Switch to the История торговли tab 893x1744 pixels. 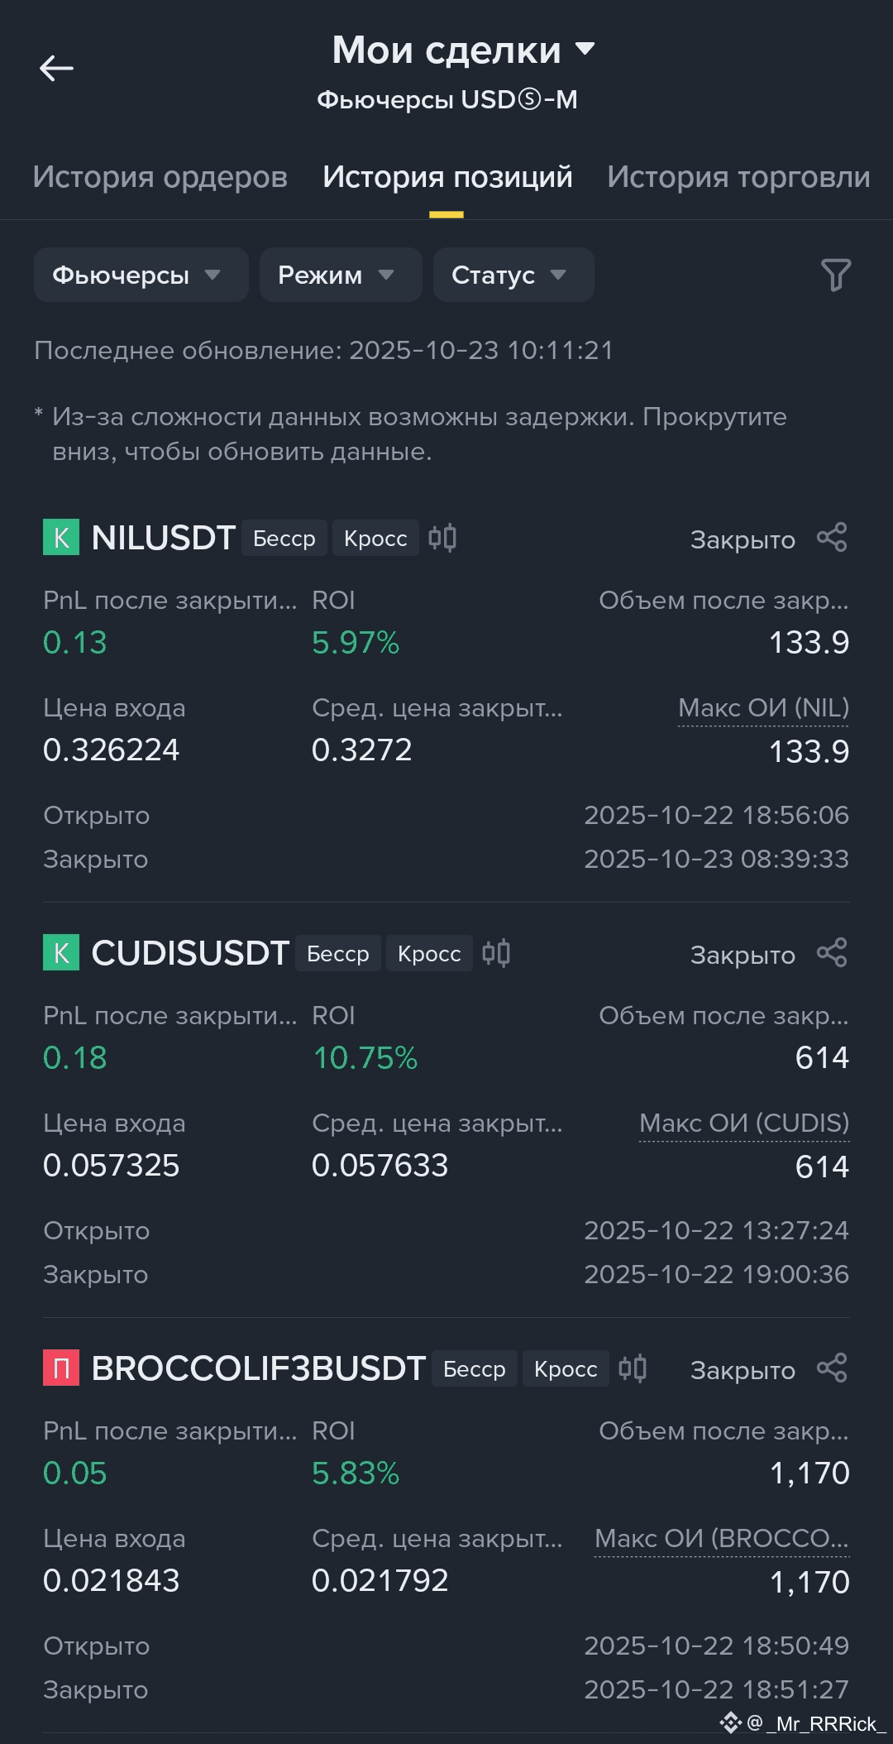coord(738,177)
